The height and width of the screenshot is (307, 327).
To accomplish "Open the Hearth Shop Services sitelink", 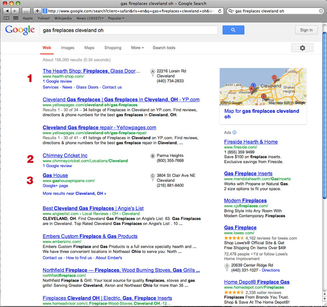I will (50, 87).
